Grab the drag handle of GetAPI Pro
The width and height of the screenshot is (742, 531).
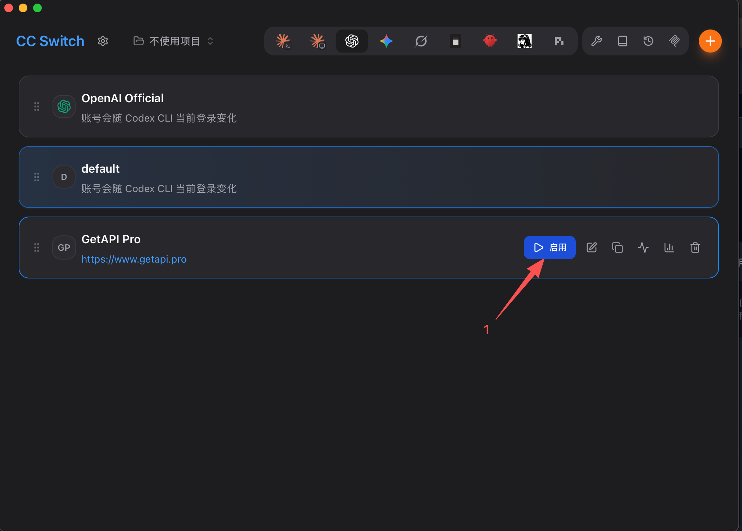coord(37,248)
